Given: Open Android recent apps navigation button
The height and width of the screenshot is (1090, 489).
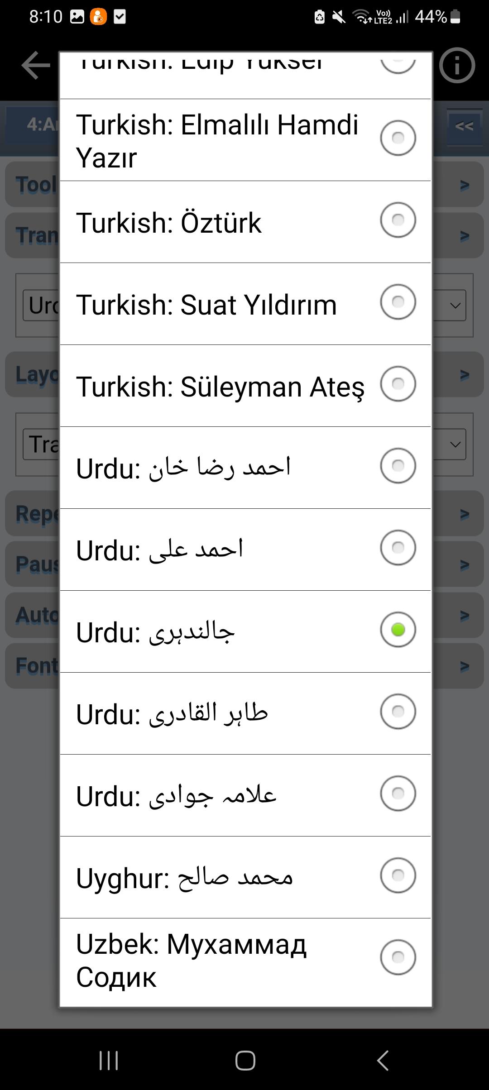Looking at the screenshot, I should point(109,1060).
